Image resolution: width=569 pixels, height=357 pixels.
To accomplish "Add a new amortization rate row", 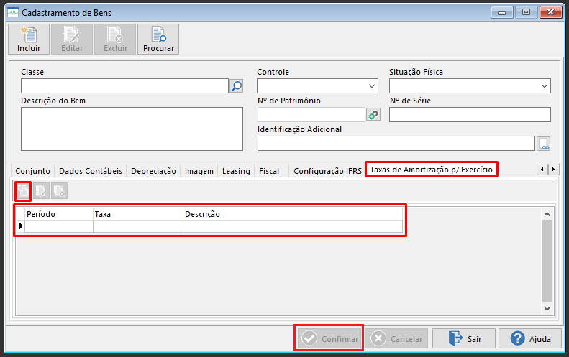I will click(x=23, y=191).
